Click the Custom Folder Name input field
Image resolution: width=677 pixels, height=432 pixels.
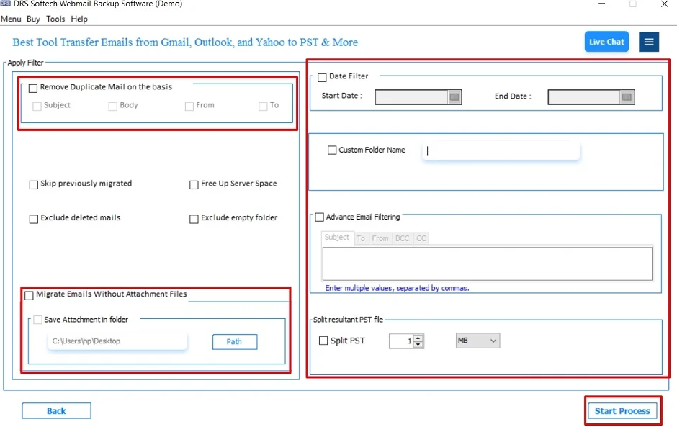(501, 151)
